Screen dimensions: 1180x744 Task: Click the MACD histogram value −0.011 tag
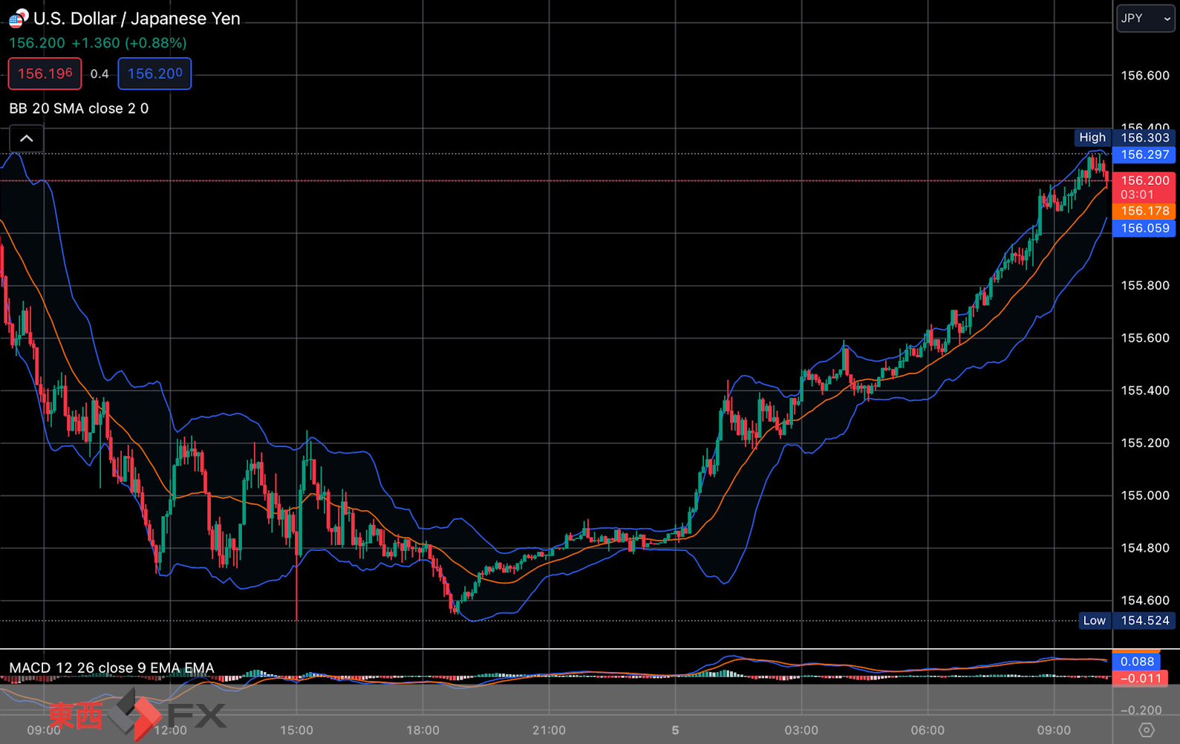pyautogui.click(x=1141, y=678)
